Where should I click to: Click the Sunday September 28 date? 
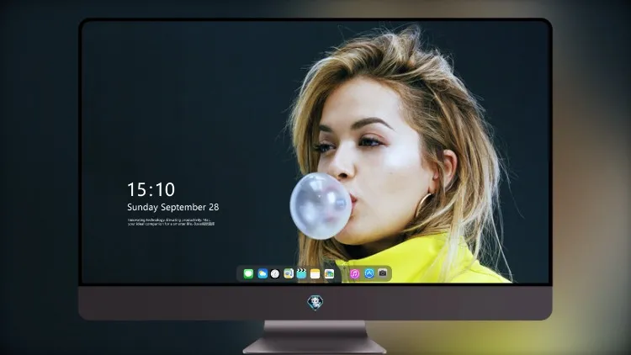[x=173, y=207]
